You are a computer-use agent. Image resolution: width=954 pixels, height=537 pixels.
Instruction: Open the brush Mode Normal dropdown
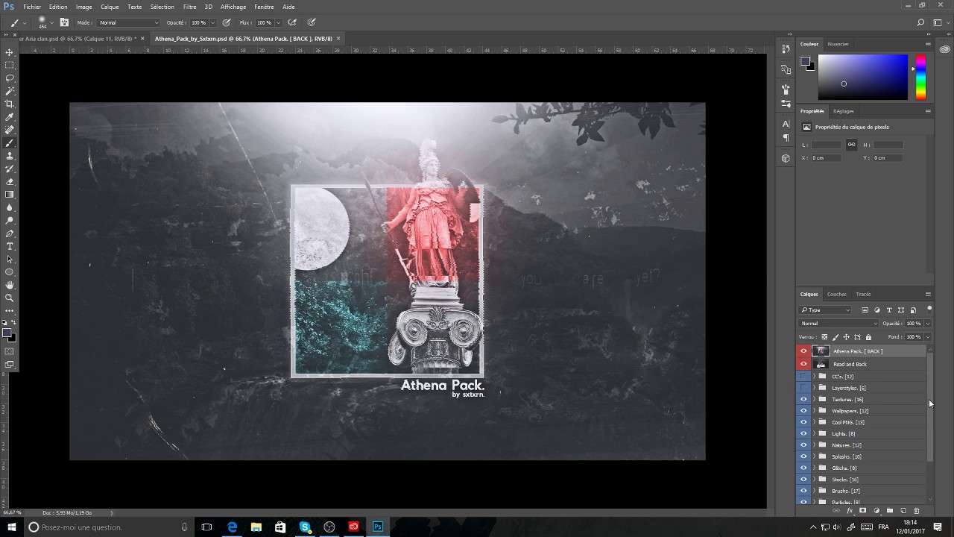point(128,22)
